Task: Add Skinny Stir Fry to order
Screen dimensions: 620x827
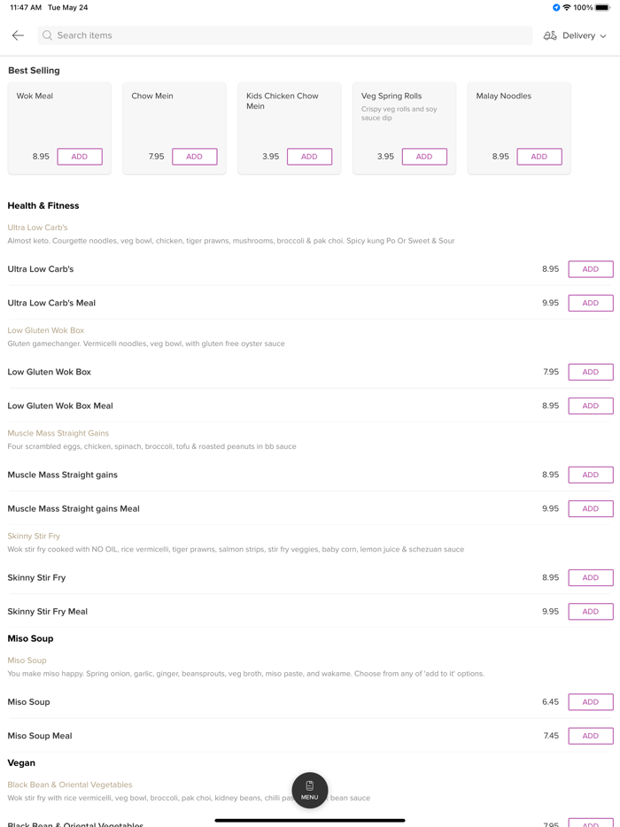Action: (x=590, y=577)
